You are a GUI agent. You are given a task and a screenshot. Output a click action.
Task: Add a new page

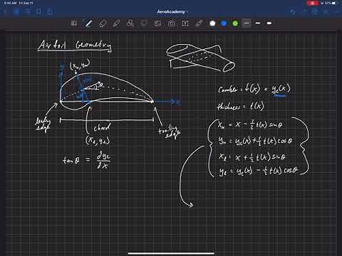pyautogui.click(x=315, y=12)
